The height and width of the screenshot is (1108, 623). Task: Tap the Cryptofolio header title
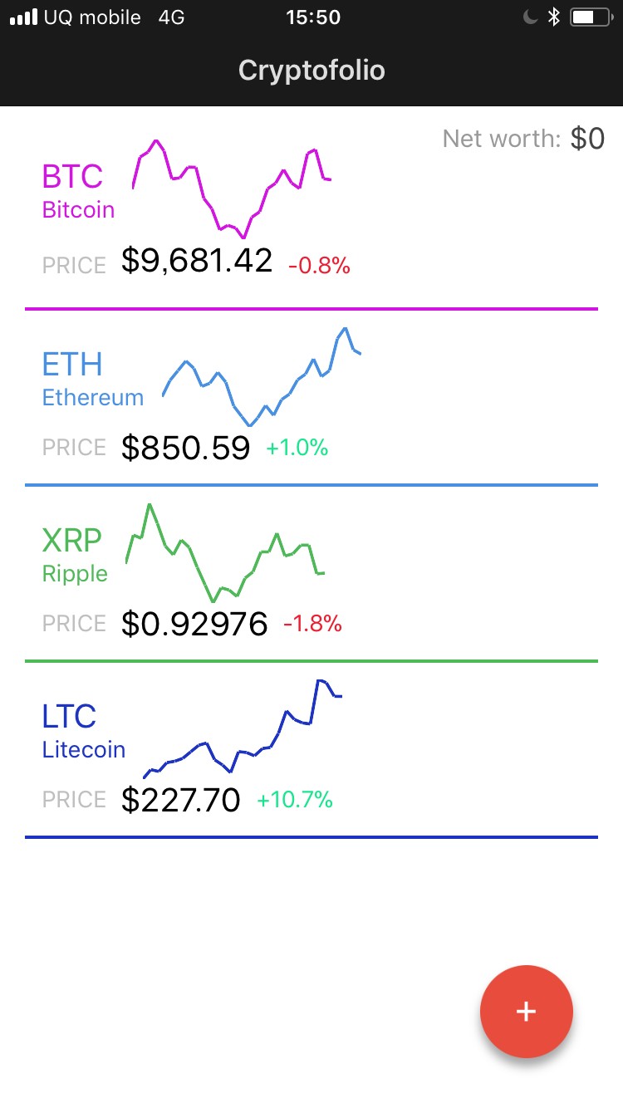point(311,71)
